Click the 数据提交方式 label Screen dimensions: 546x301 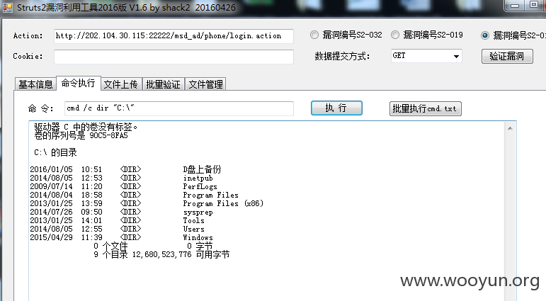[342, 56]
